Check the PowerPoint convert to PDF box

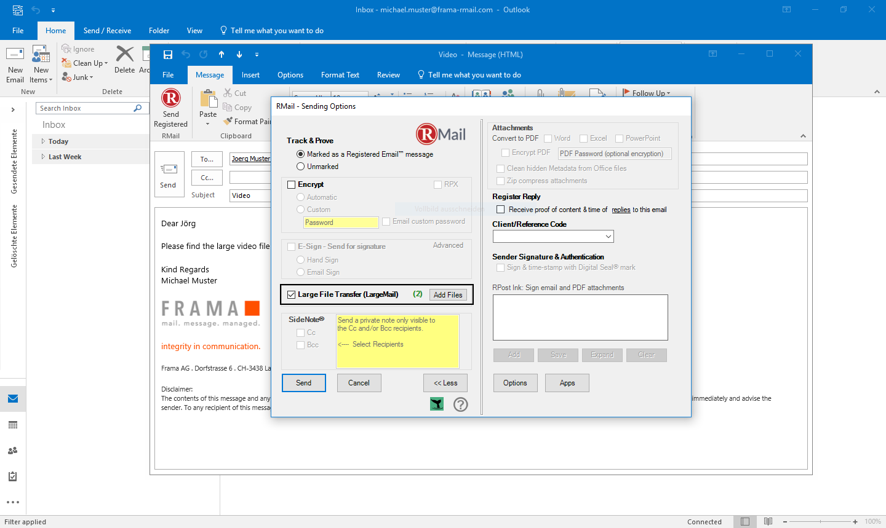click(620, 138)
